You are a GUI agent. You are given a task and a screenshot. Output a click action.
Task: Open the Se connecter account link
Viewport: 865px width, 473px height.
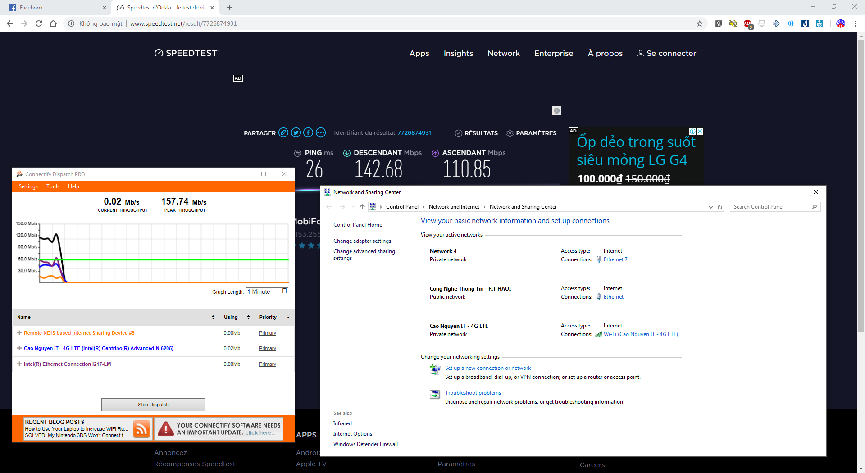(667, 53)
